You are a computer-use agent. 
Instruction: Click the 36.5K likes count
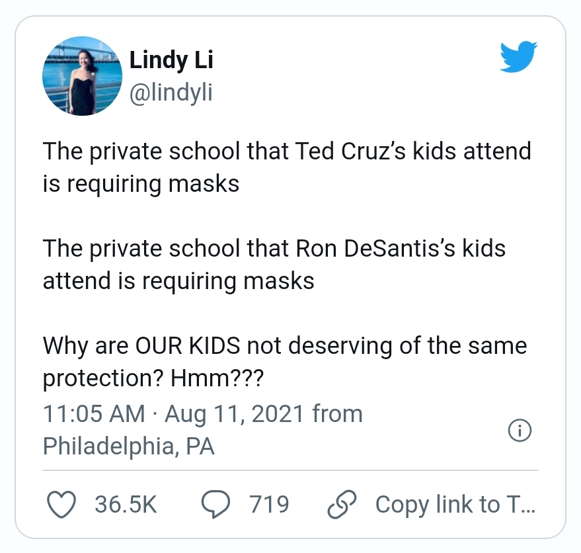[x=126, y=505]
